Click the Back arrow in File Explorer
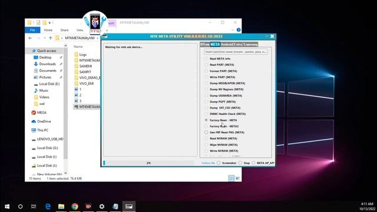Screen dimensions: 377x212 [x=30, y=38]
